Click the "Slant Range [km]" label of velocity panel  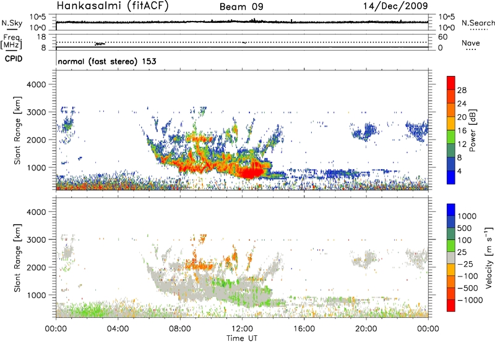17,258
